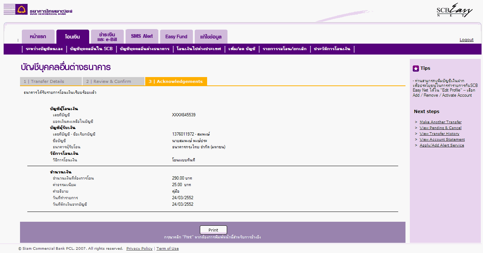Click the SCB Easy Net logo
This screenshot has width=483, height=253.
[x=454, y=11]
